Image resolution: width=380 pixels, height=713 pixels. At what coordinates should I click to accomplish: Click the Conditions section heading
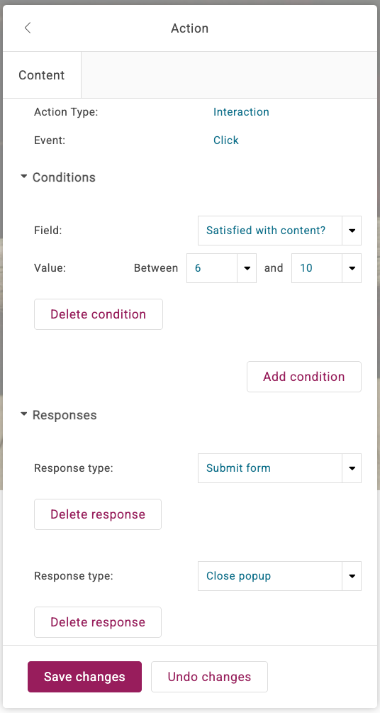64,177
